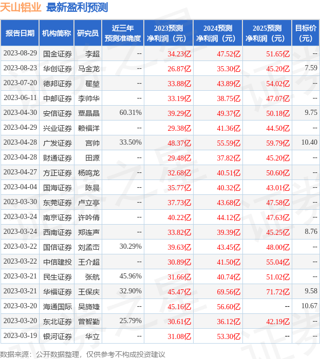Click the 69.56亿 forecast value
320x359 pixels.
coord(229,292)
